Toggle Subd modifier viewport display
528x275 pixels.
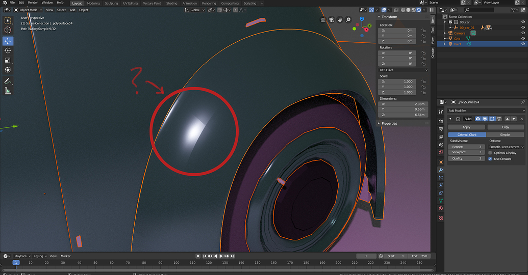(485, 119)
